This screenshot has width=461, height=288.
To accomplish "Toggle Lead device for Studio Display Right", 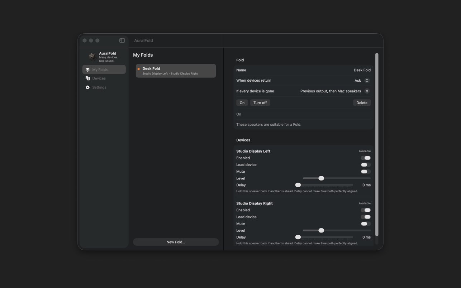I will click(x=366, y=217).
